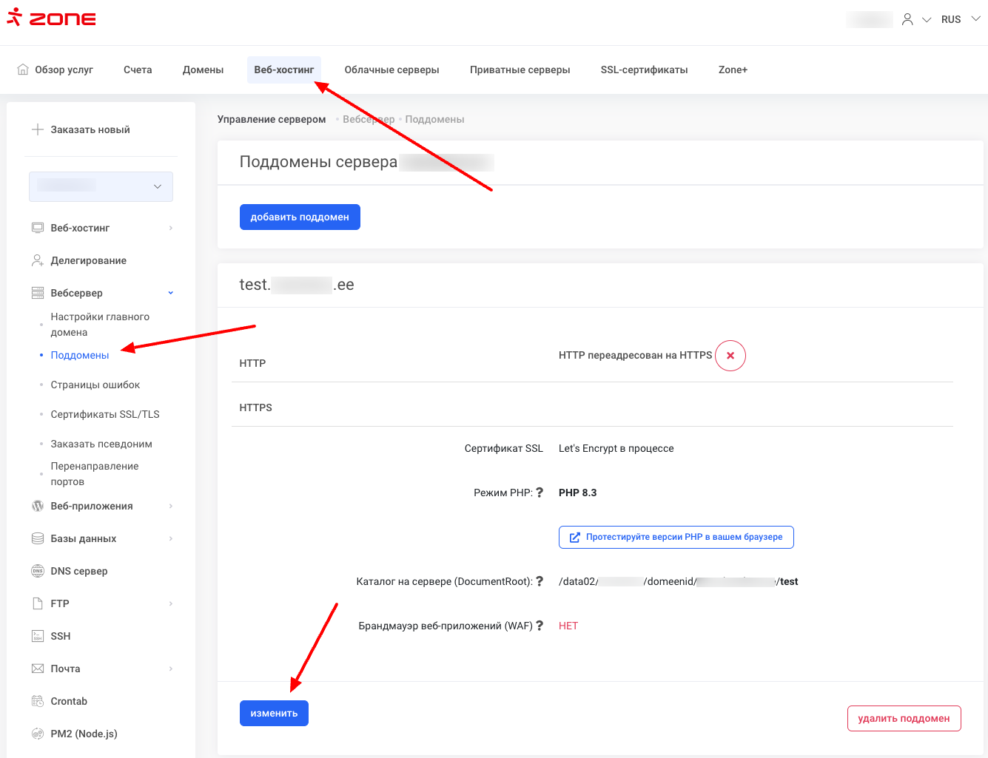This screenshot has height=758, width=988.
Task: Open the user account profile icon
Action: (907, 20)
